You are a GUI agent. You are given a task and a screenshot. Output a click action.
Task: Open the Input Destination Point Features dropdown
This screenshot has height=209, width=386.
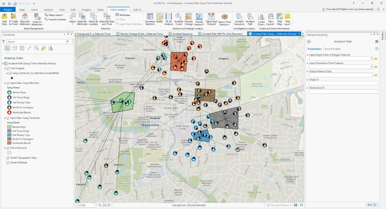point(371,67)
